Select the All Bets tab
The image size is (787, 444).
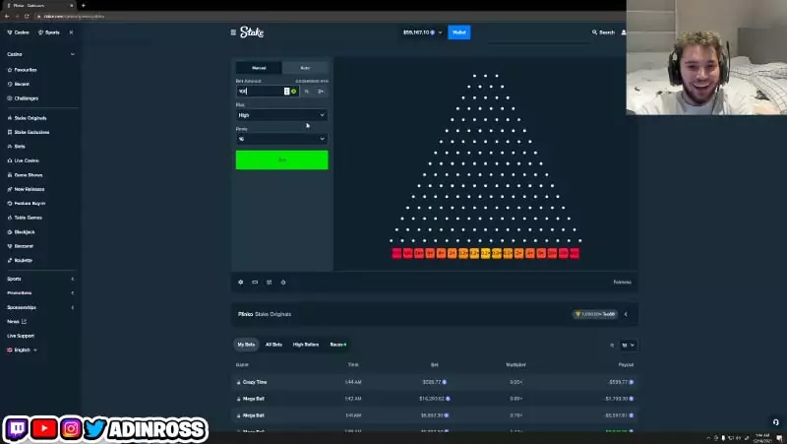(273, 345)
